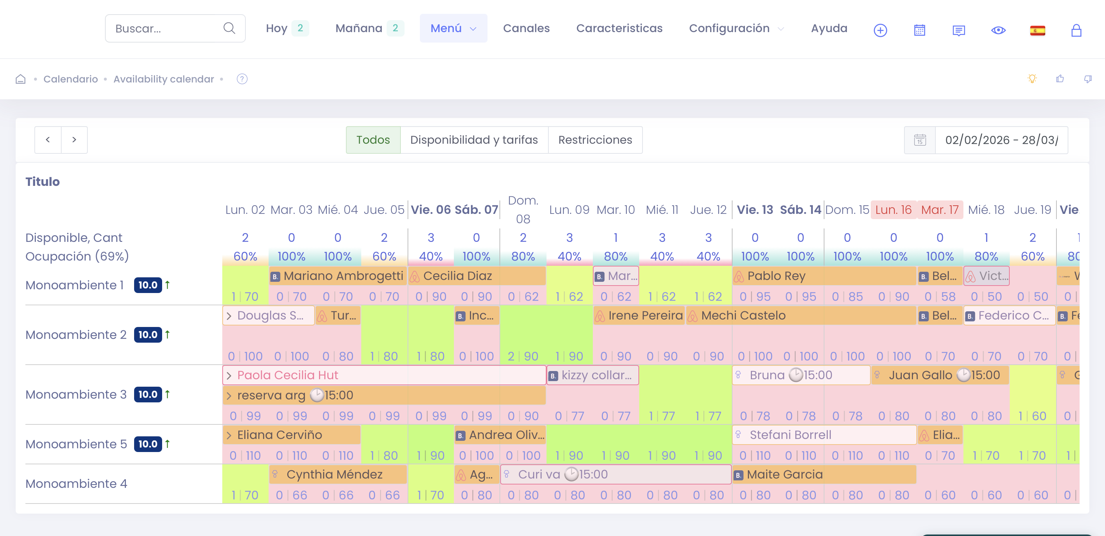Viewport: 1105px width, 536px height.
Task: Switch to Restricciones tab
Action: 595,140
